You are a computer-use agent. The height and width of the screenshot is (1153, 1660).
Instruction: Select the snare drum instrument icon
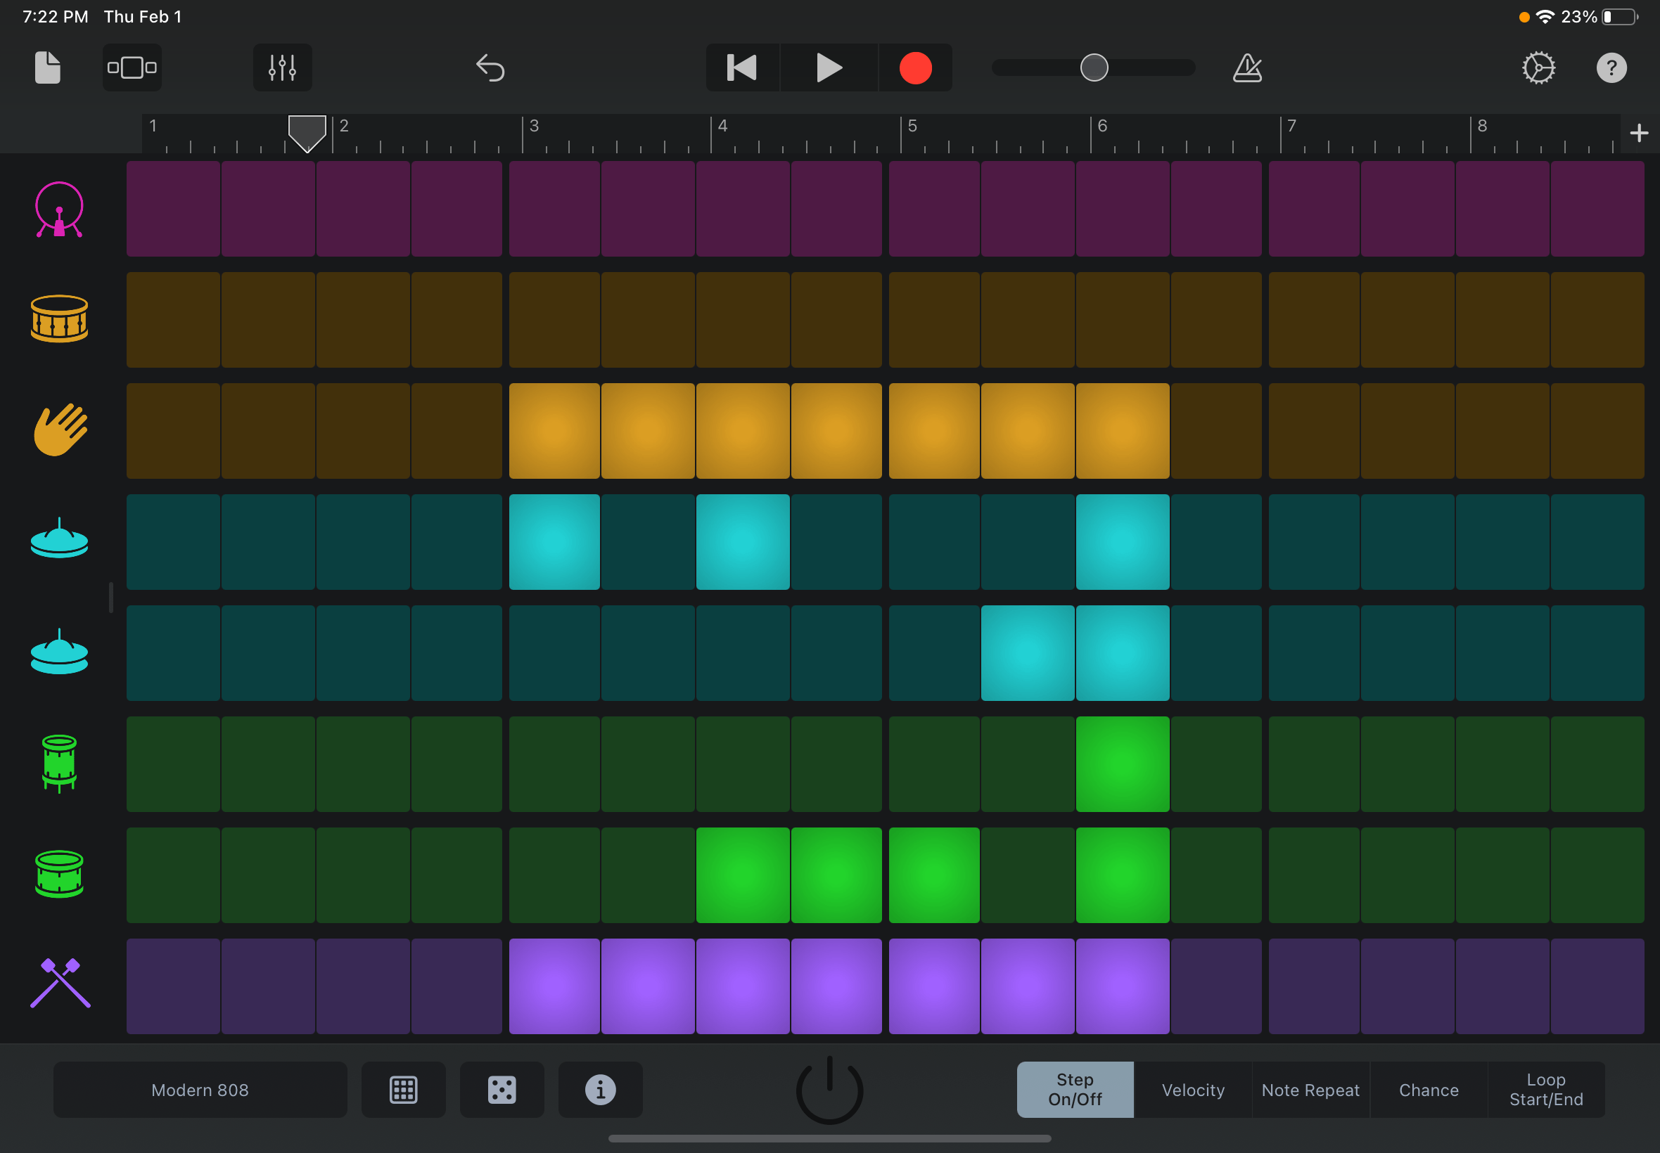(60, 319)
